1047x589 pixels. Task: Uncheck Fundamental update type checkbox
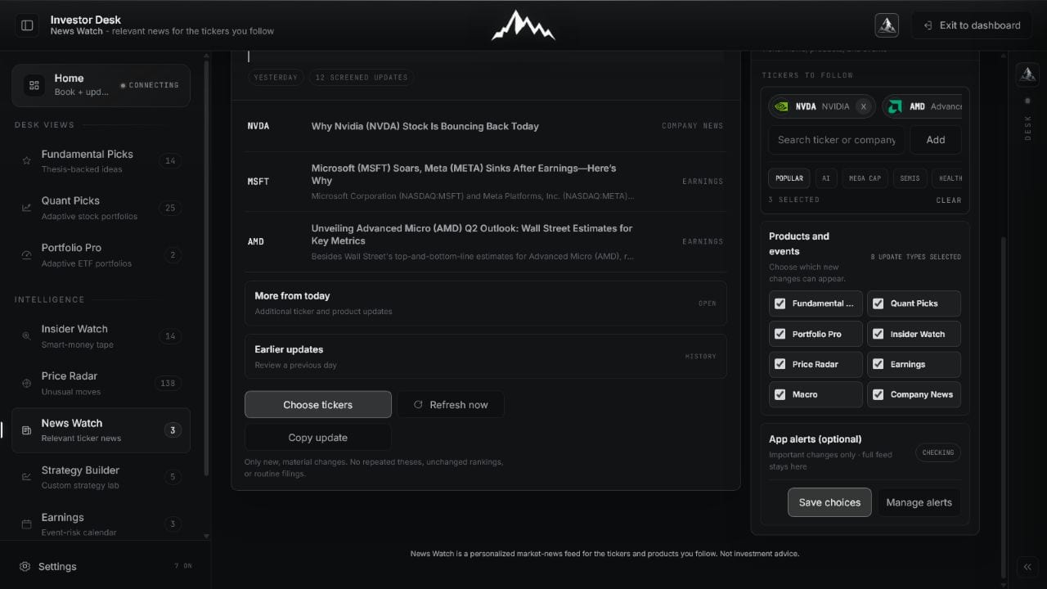(780, 303)
